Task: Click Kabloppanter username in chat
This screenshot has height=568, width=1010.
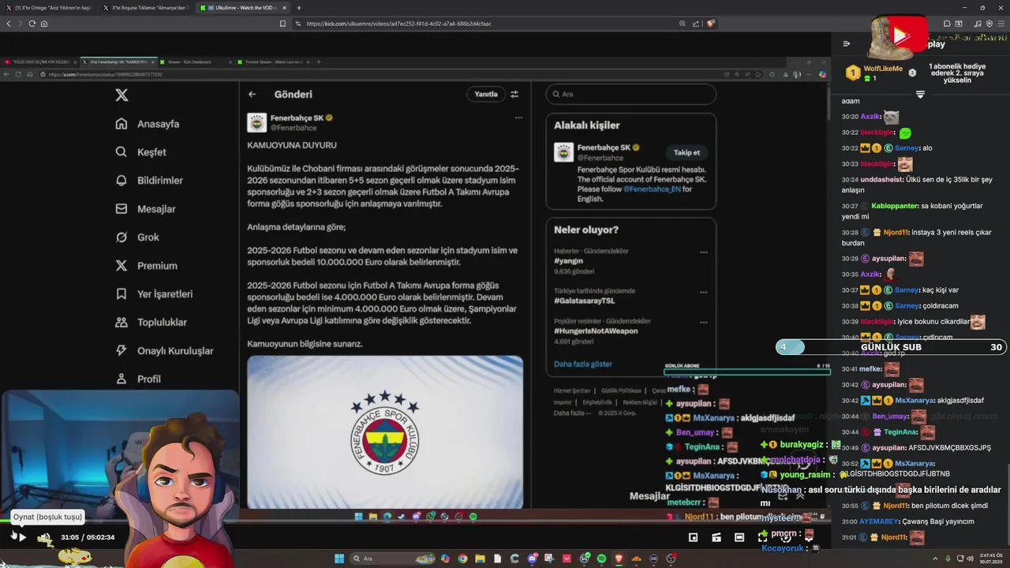Action: click(x=895, y=206)
